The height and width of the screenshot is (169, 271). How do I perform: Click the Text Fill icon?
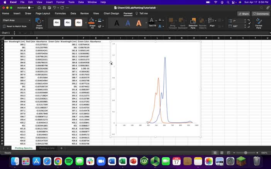[152, 21]
